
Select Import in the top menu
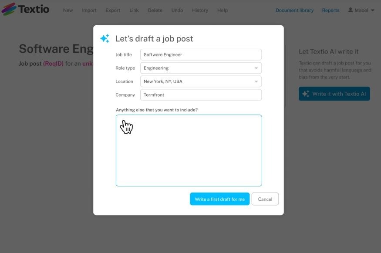pos(89,10)
